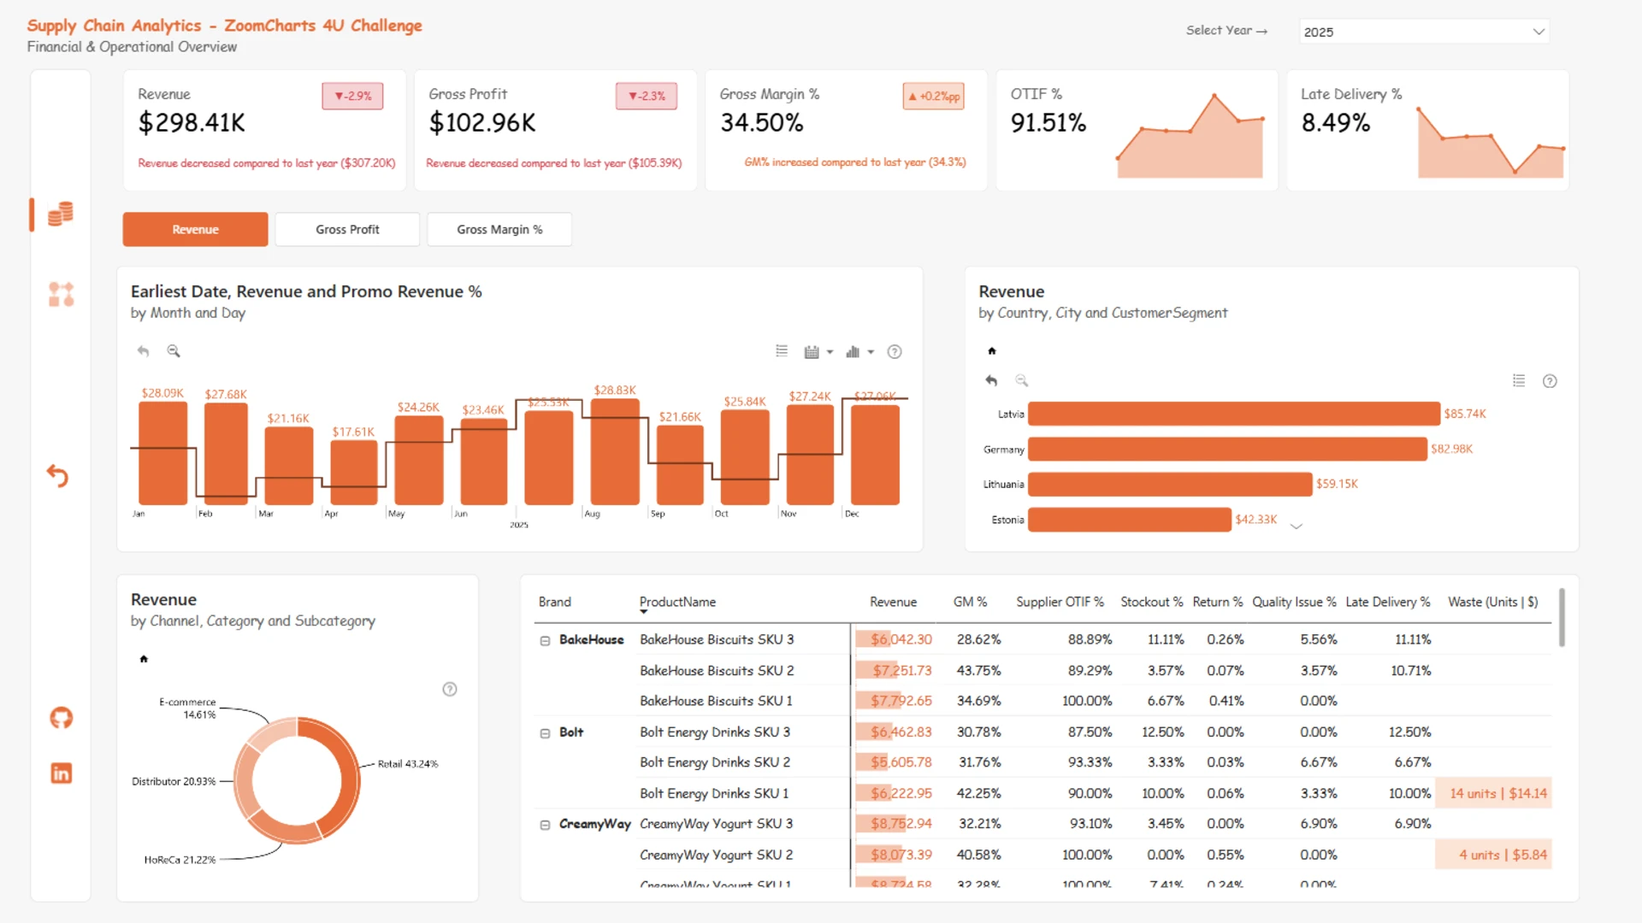Sort the table by Stockout % column
The image size is (1642, 923).
click(x=1152, y=603)
